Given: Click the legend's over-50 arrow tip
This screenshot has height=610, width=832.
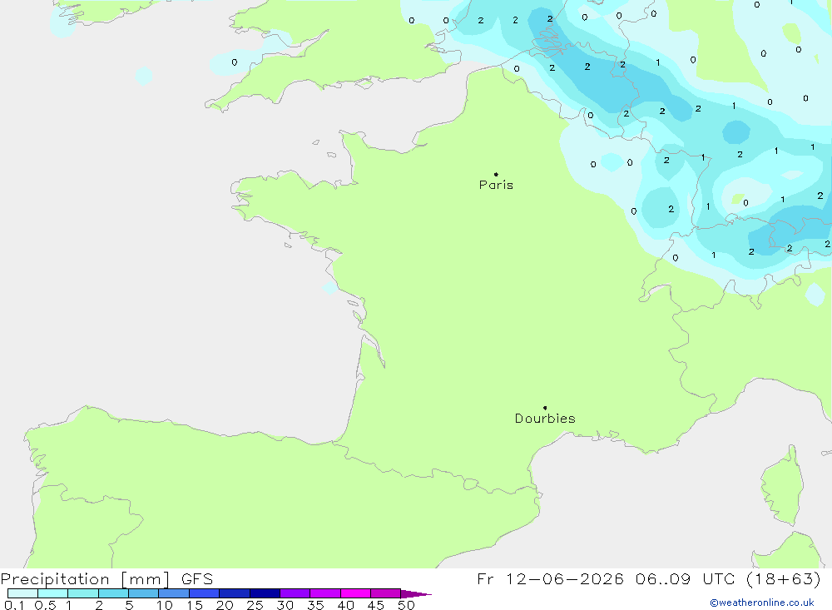Looking at the screenshot, I should point(416,594).
